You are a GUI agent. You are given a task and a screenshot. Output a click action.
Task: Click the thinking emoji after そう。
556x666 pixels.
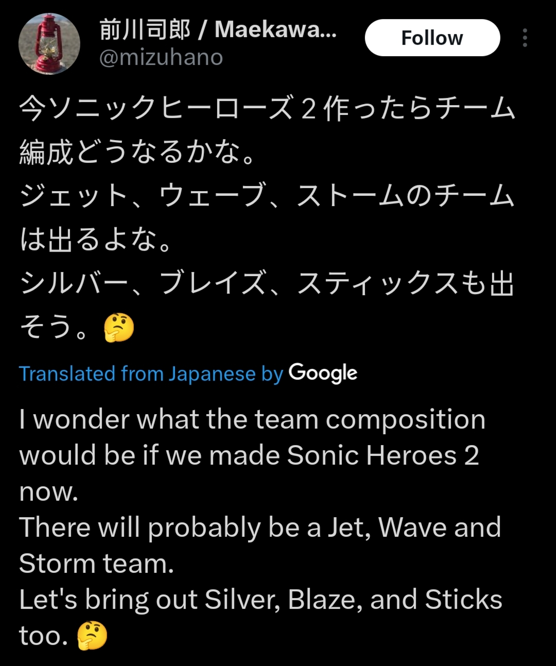click(x=119, y=328)
